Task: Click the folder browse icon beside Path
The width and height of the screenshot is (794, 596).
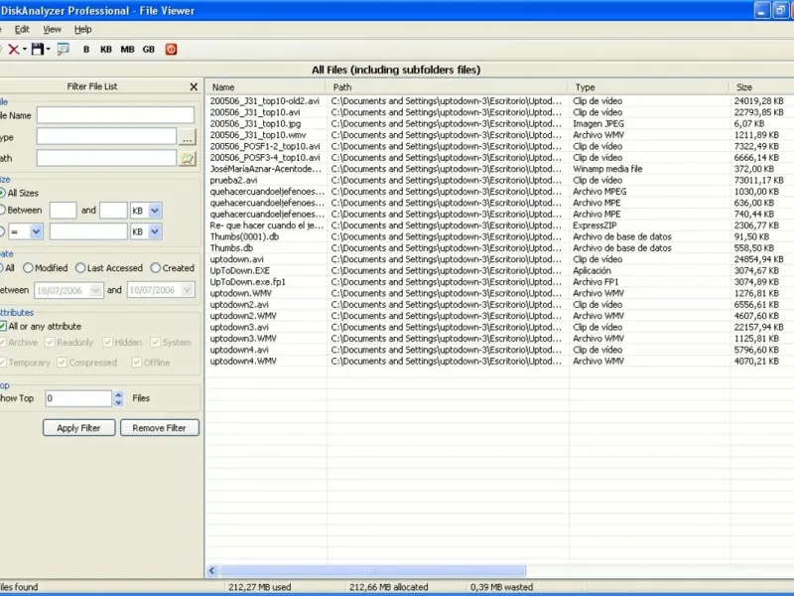Action: (x=188, y=158)
